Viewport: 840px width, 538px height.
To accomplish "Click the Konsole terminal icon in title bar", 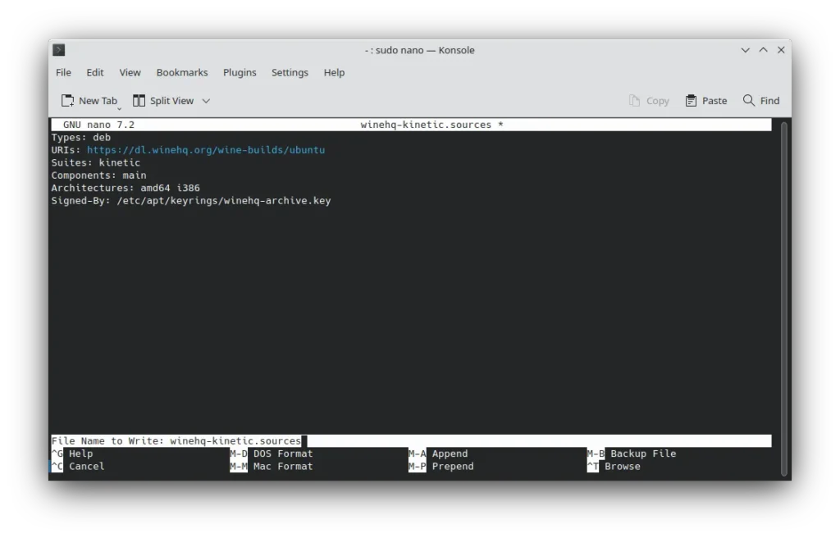I will point(59,50).
